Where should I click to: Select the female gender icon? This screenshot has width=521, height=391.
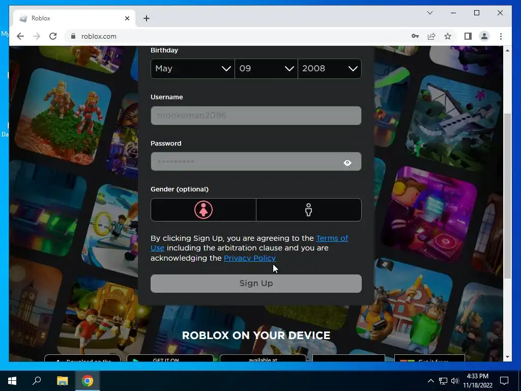[204, 210]
